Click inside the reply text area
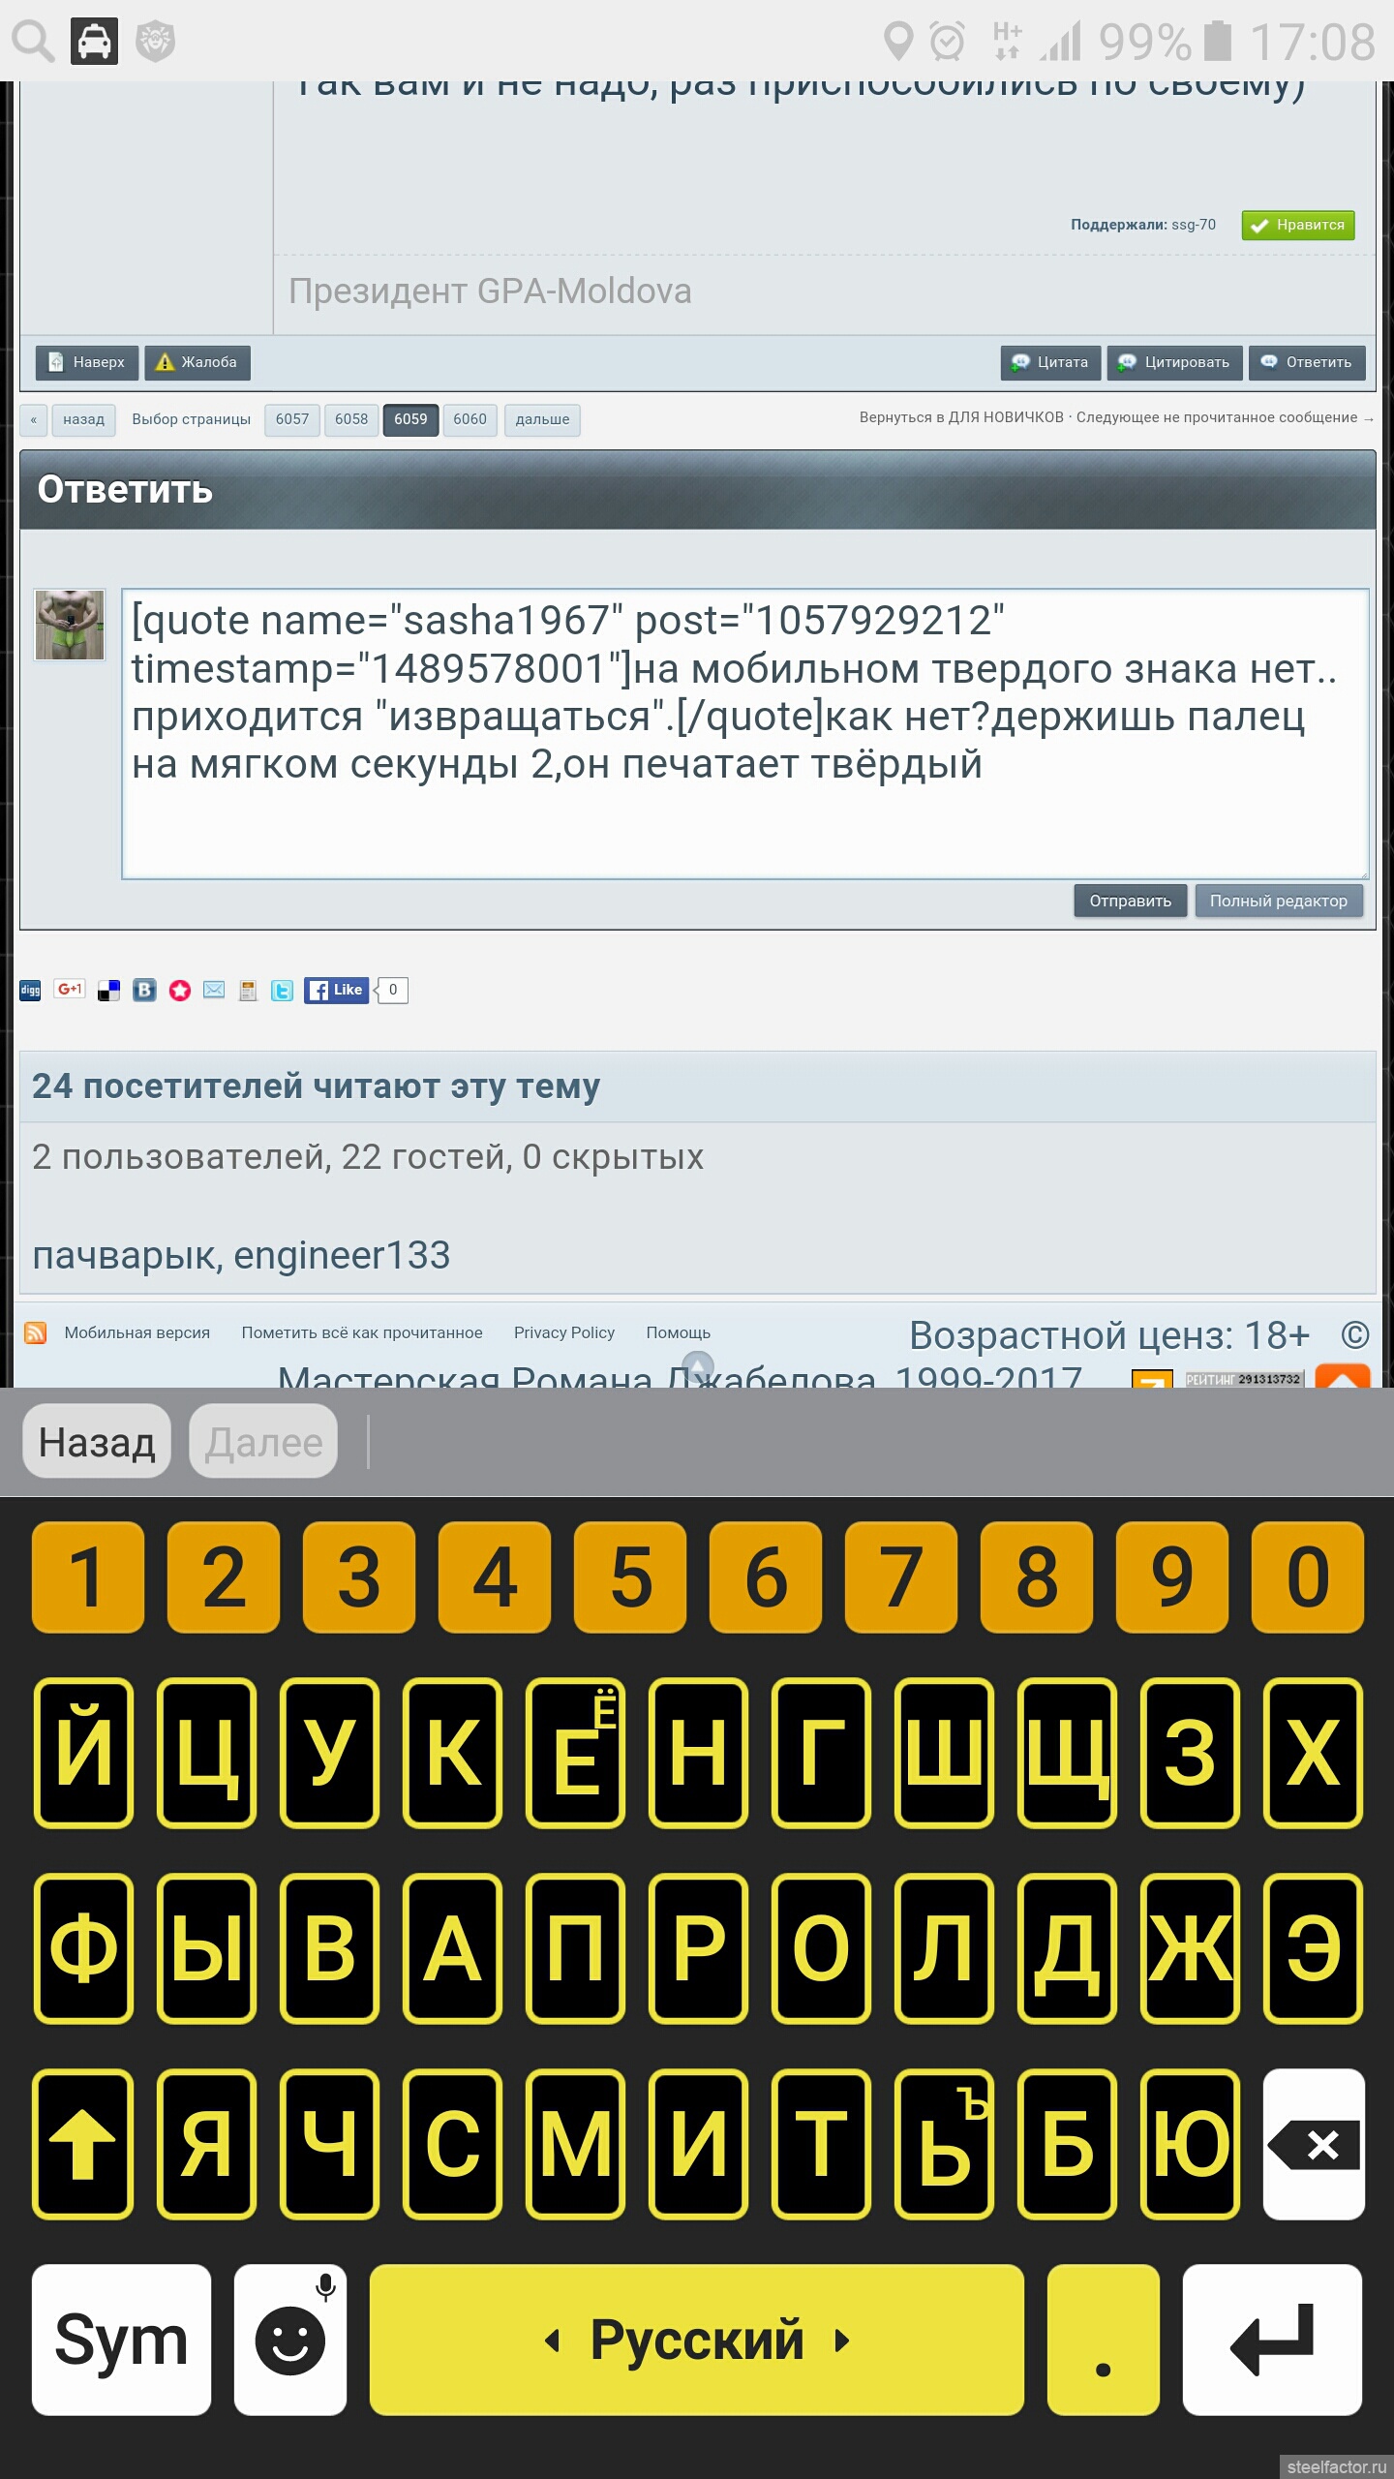Image resolution: width=1394 pixels, height=2479 pixels. tap(745, 733)
